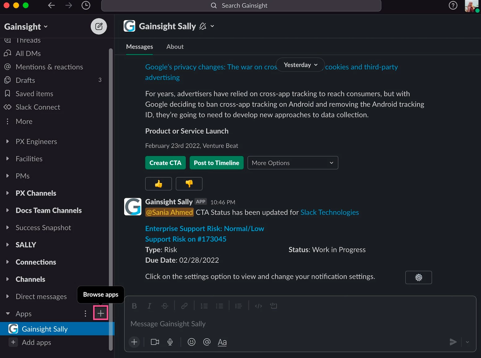Expand the Facilities section
The height and width of the screenshot is (358, 481).
pyautogui.click(x=8, y=159)
